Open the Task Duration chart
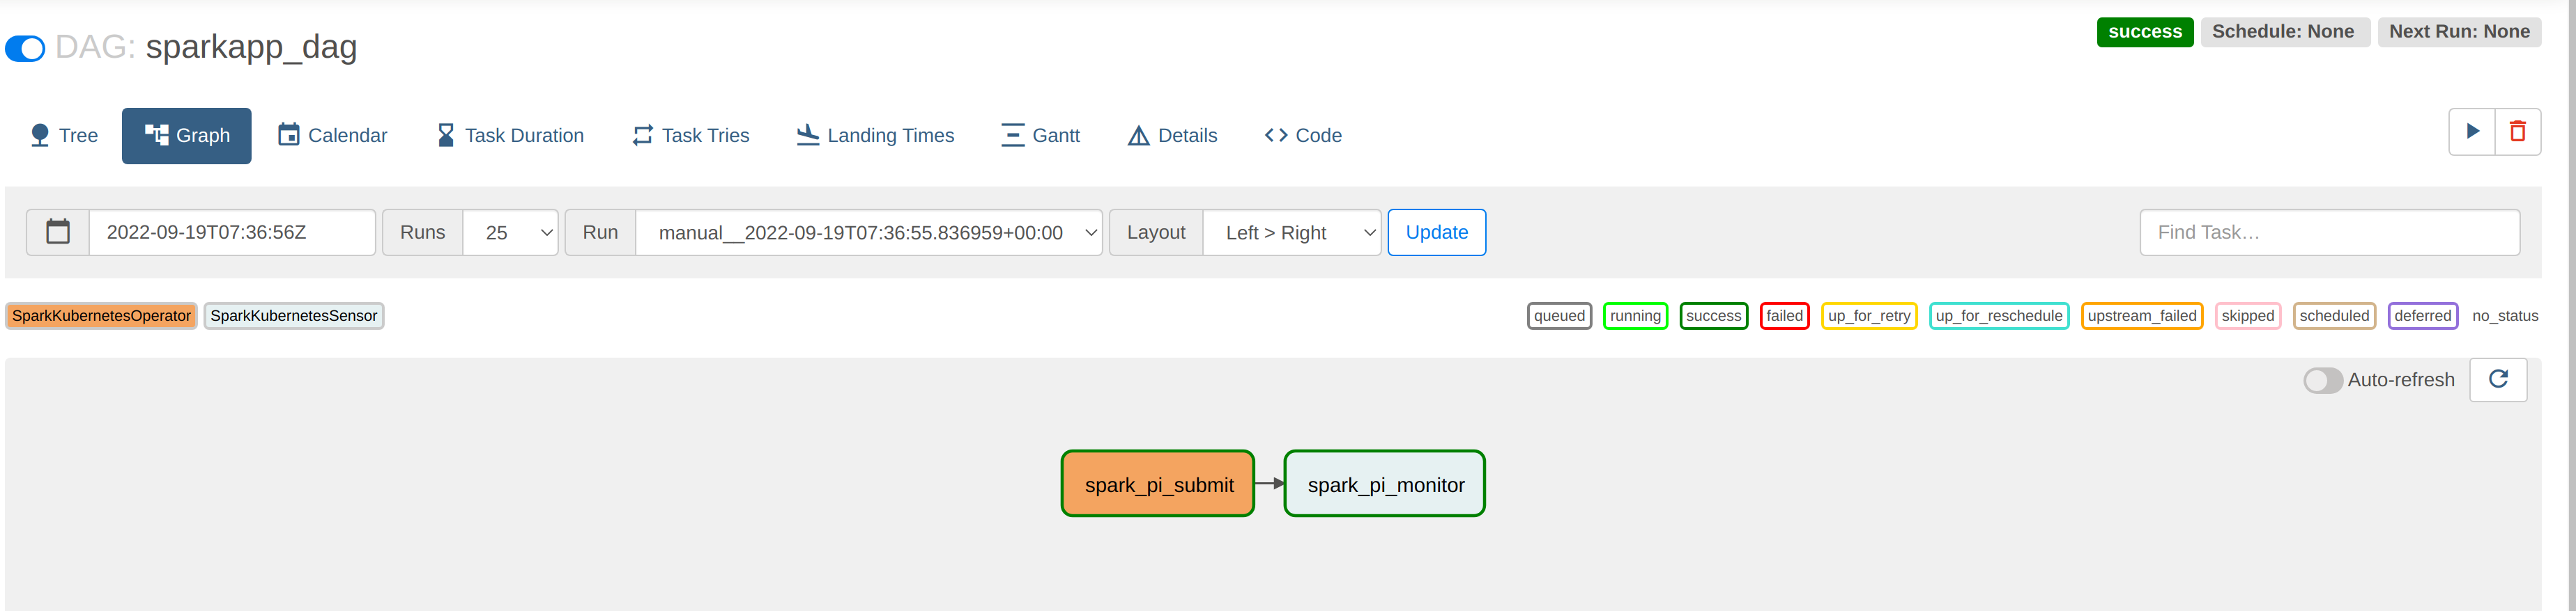The width and height of the screenshot is (2576, 611). (x=510, y=136)
